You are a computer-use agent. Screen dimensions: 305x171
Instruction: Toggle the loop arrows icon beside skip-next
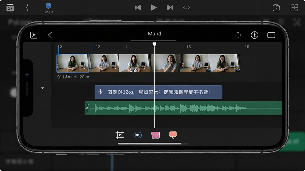pyautogui.click(x=186, y=7)
